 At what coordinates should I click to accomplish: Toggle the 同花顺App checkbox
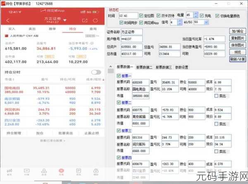pos(141,22)
